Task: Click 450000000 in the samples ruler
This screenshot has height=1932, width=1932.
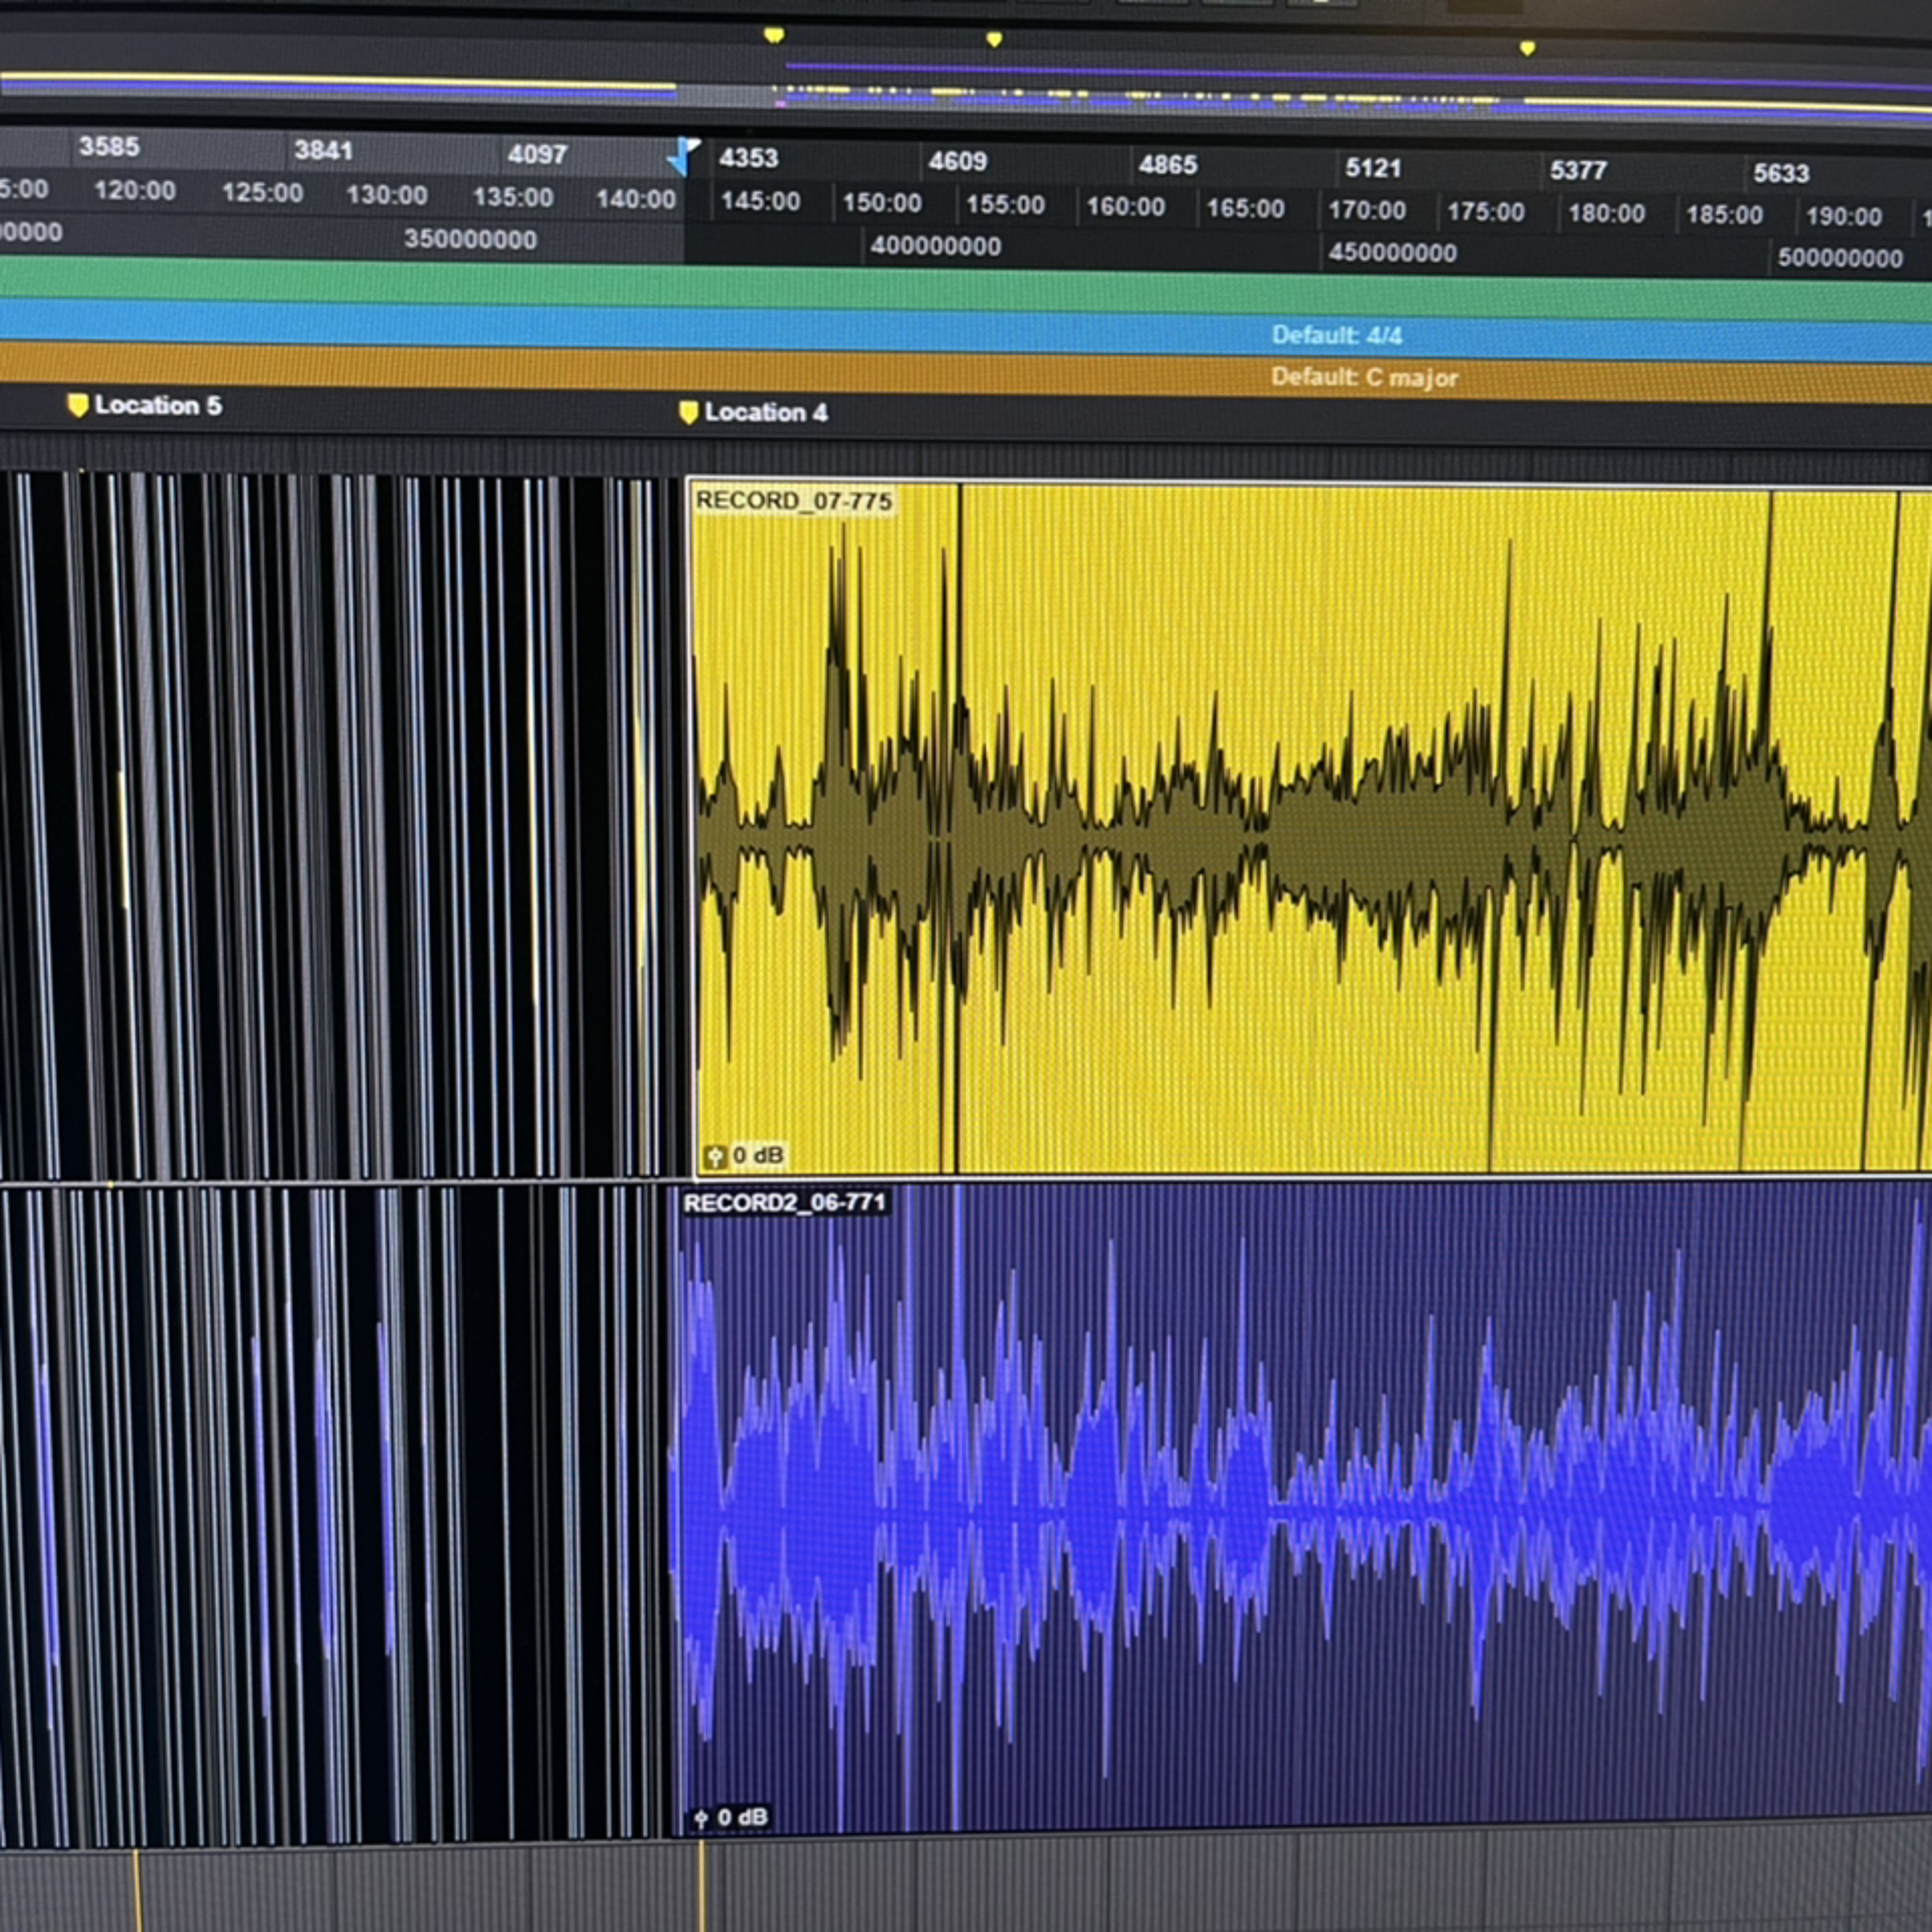Action: coord(1392,253)
